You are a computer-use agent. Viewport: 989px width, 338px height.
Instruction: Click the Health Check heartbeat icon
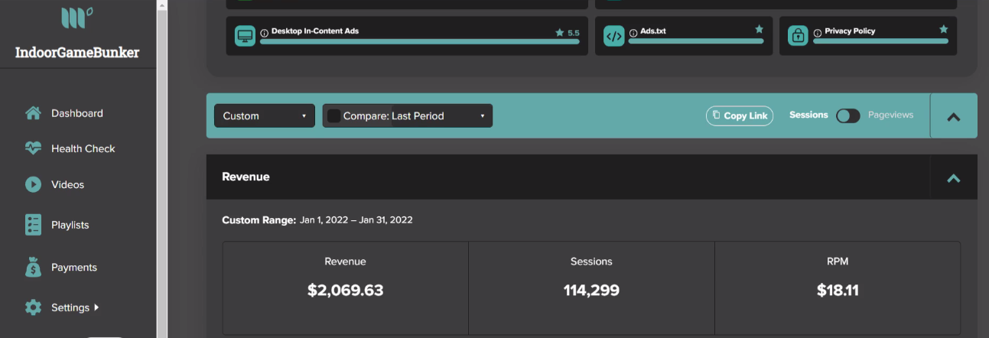[33, 148]
